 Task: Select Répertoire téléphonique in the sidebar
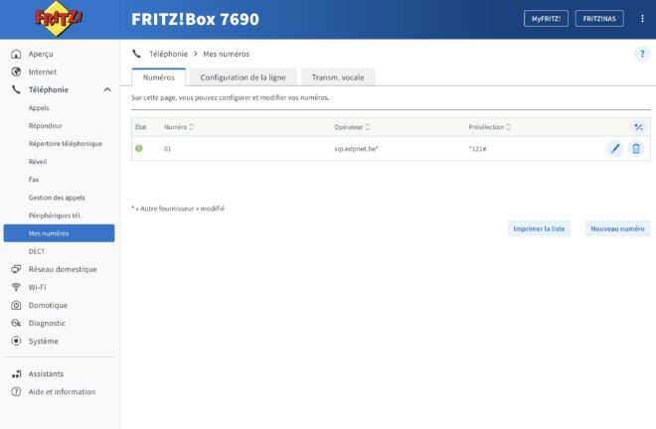click(x=66, y=143)
